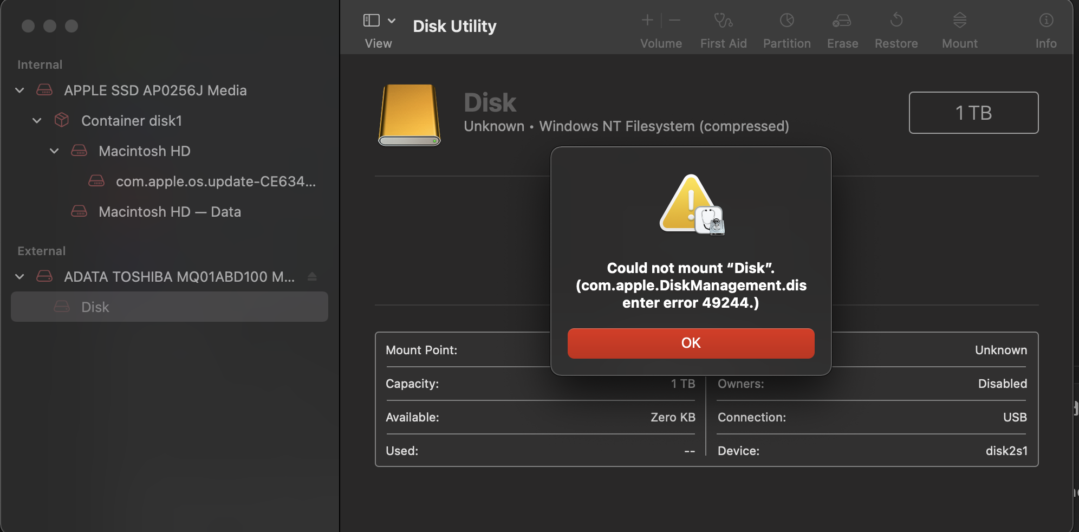Viewport: 1079px width, 532px height.
Task: Click the ADATA TOSHIBA drive icon
Action: pos(44,277)
